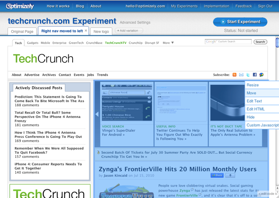Screen dimensions: 279x198
Task: Click the Add variation button
Action: click(x=129, y=30)
